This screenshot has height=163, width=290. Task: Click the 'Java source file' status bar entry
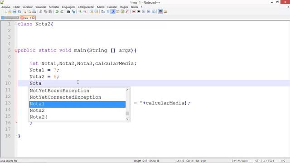point(9,161)
